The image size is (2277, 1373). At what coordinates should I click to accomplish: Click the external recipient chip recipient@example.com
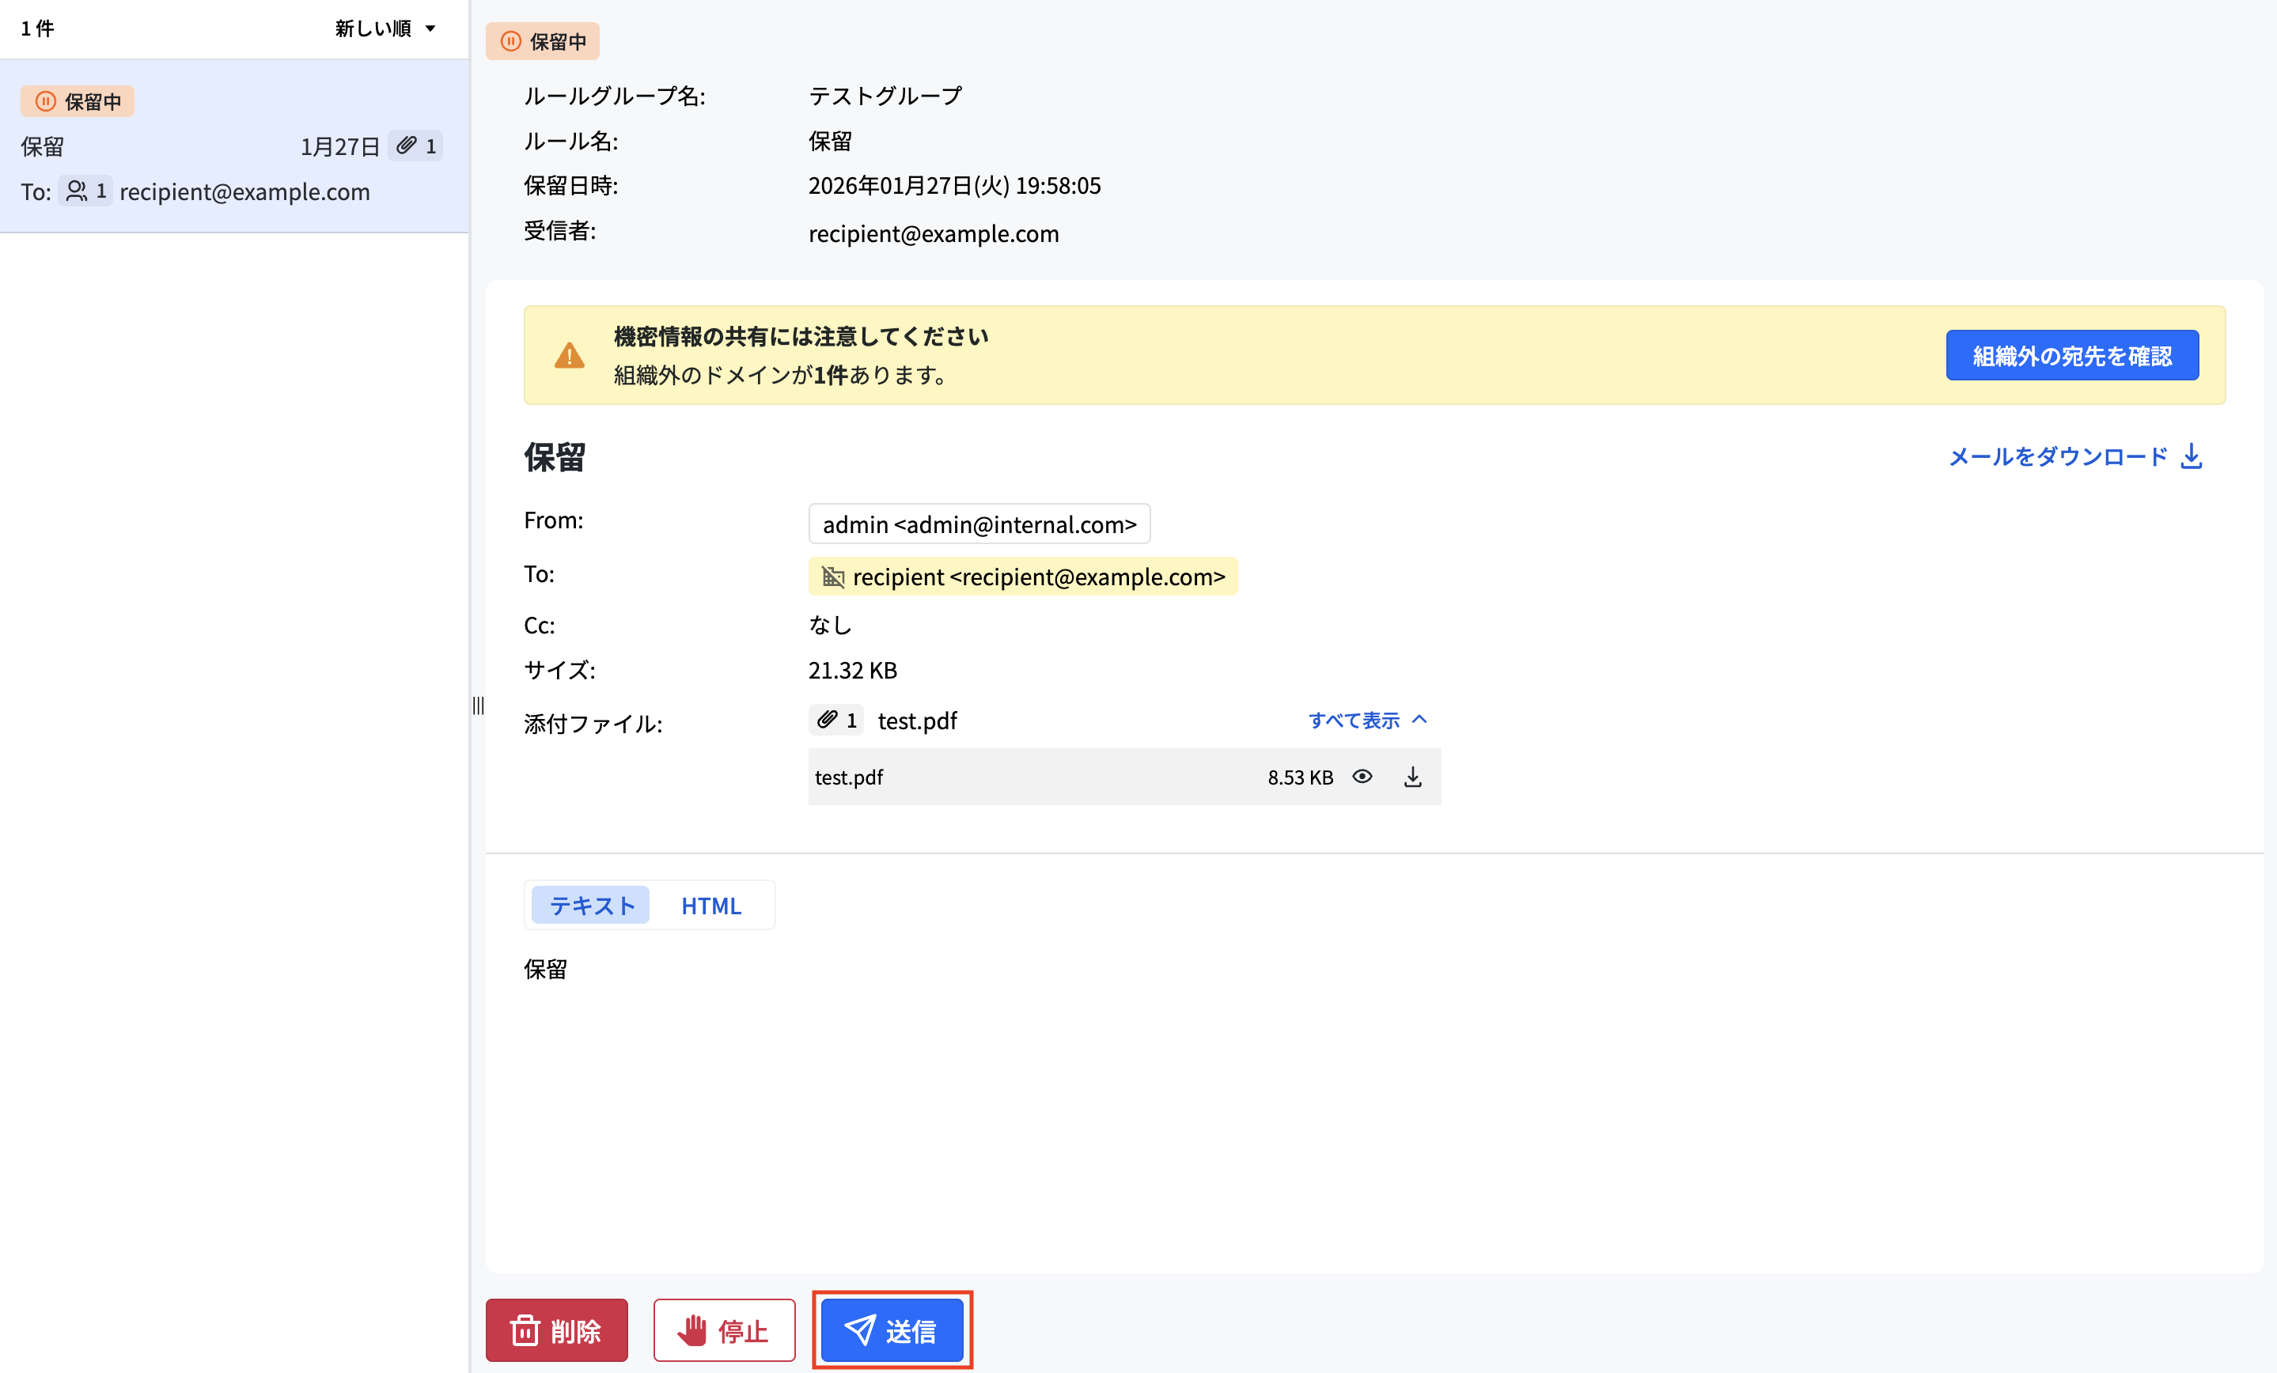point(1023,577)
